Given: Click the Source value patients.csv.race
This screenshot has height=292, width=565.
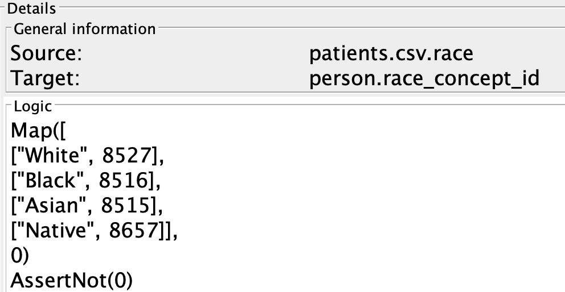Looking at the screenshot, I should (391, 54).
